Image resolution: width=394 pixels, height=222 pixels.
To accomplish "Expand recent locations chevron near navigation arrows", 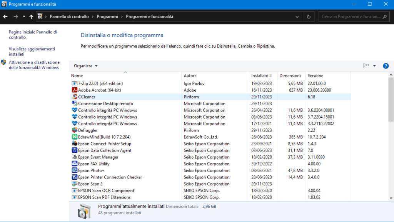I will [x=24, y=17].
